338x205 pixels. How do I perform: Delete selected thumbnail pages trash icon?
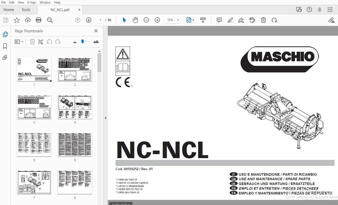point(32,42)
